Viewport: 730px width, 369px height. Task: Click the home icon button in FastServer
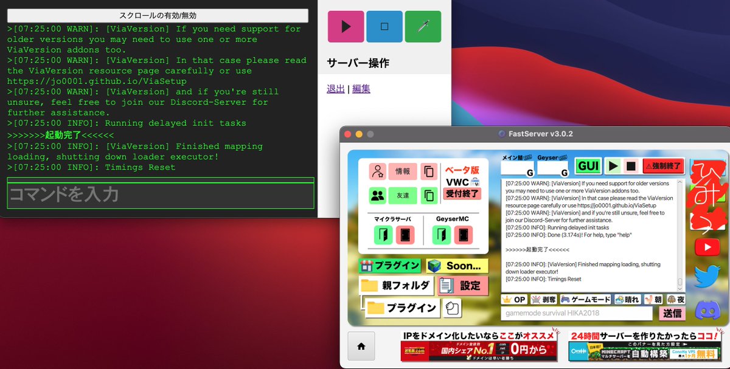pyautogui.click(x=361, y=346)
